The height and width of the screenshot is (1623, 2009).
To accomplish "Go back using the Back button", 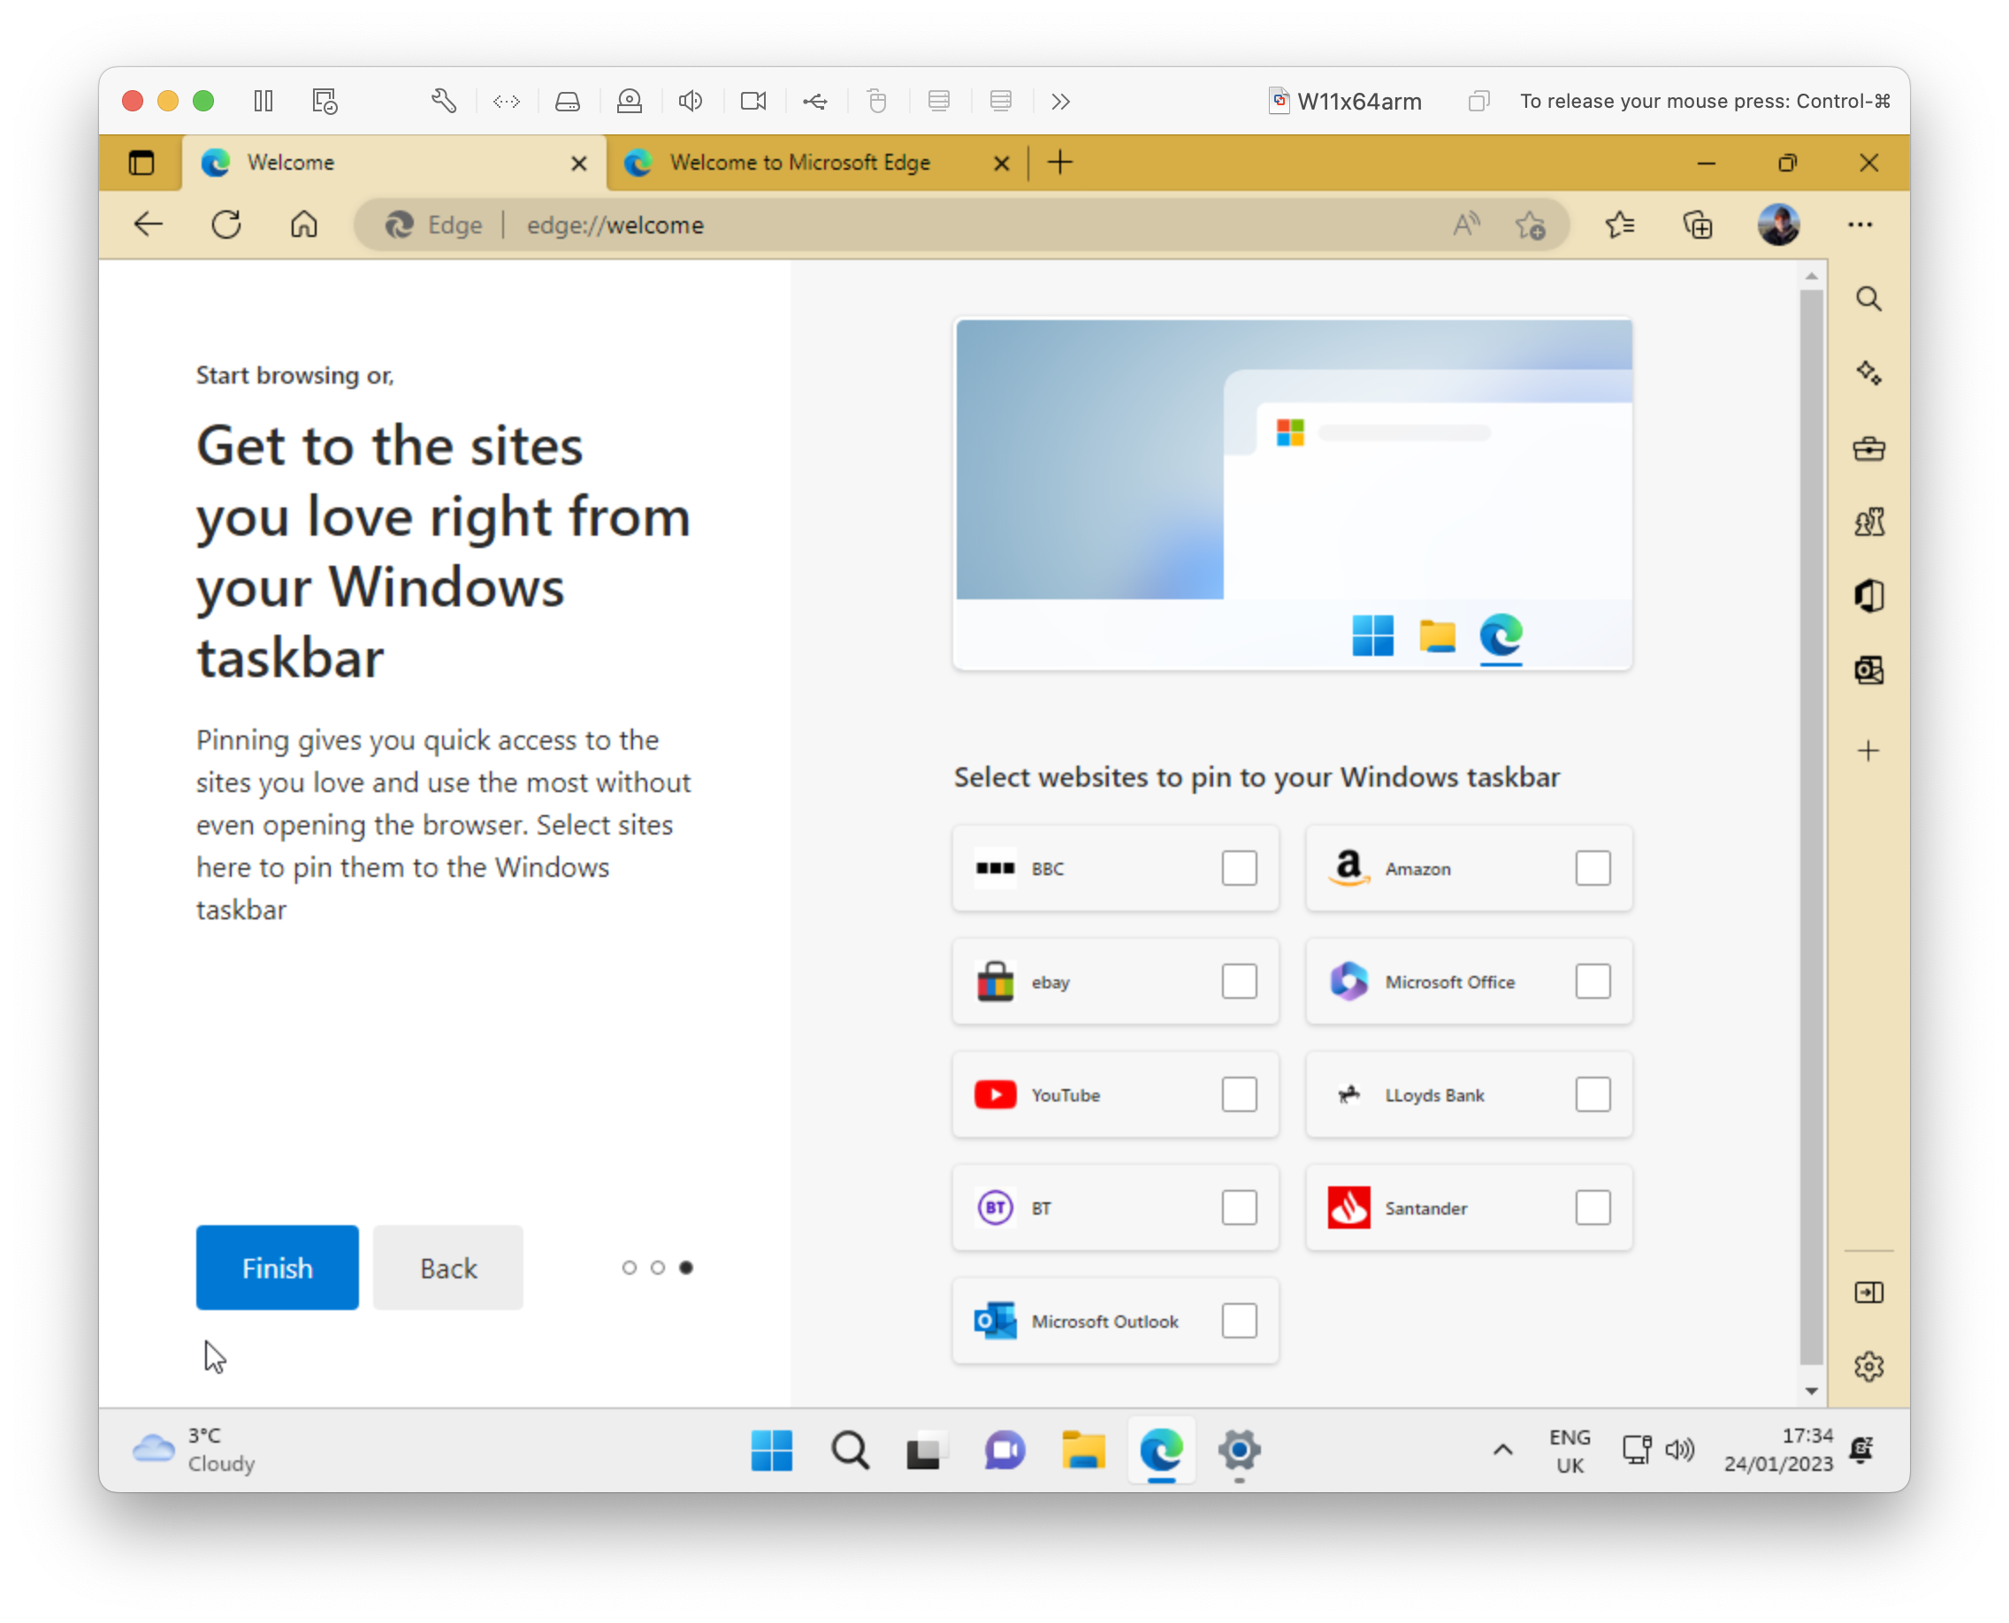I will tap(447, 1268).
